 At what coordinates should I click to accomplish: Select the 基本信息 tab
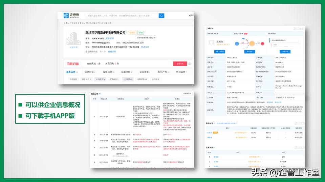72,72
